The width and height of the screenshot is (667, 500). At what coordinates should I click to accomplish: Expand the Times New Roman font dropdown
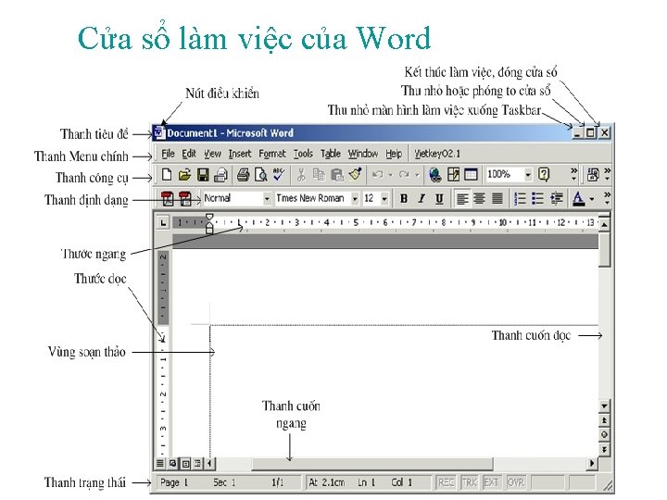[354, 198]
